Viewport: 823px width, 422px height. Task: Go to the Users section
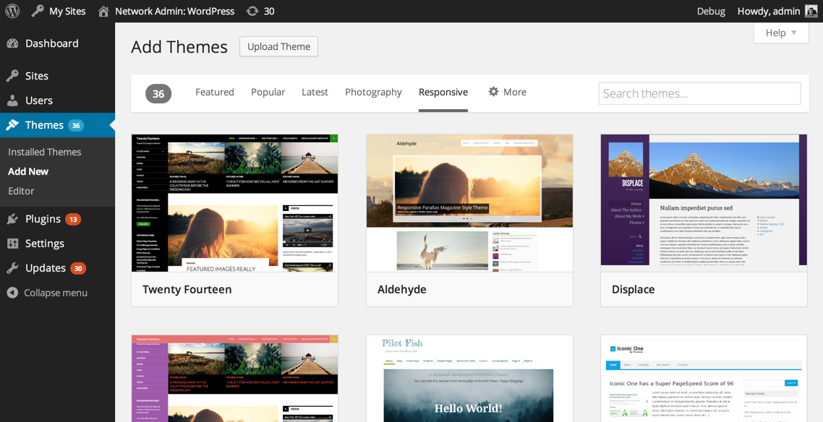tap(38, 100)
